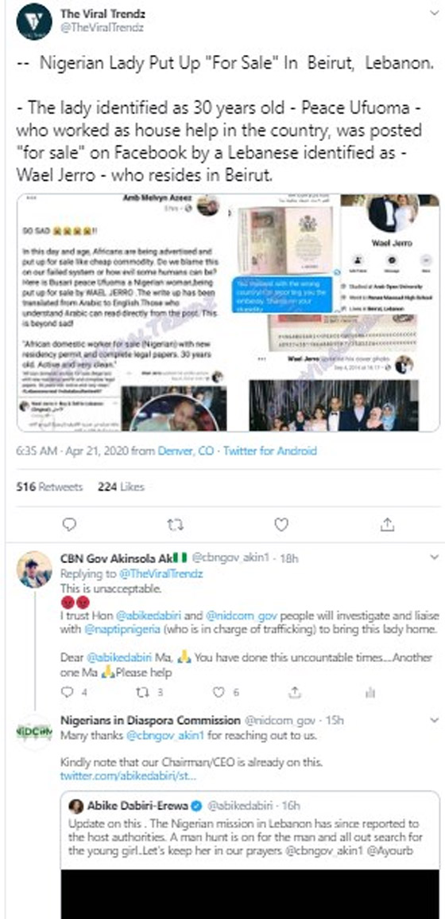The width and height of the screenshot is (445, 919).
Task: Open the Twitter for Android link
Action: pos(270,451)
